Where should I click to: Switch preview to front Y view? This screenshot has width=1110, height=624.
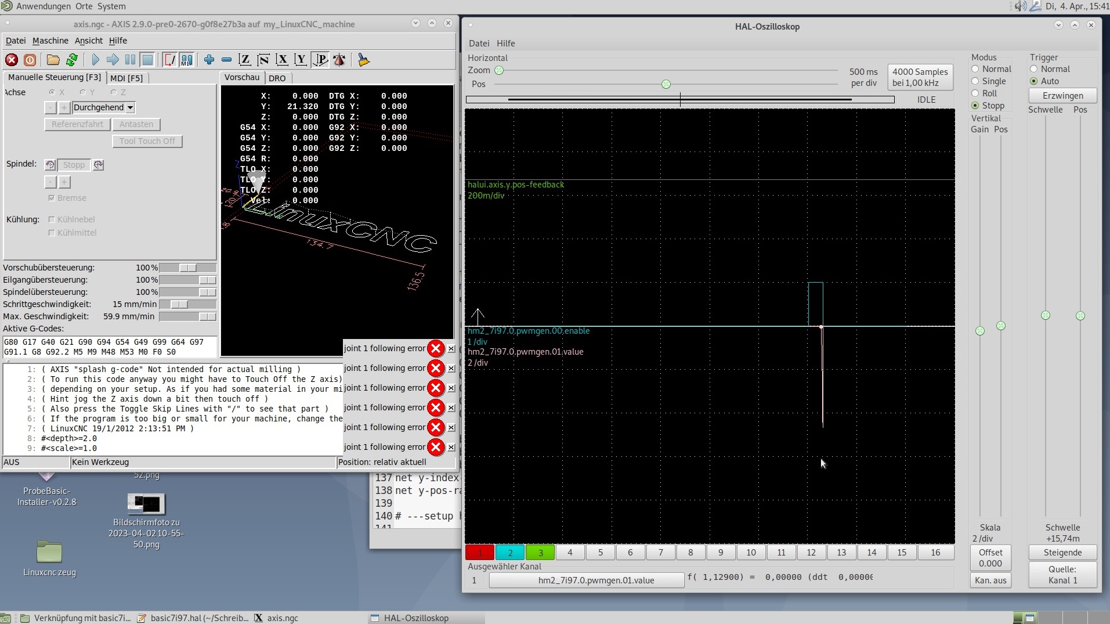point(301,60)
